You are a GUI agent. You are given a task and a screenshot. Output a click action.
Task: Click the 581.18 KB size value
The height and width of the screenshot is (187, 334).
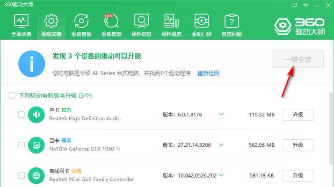261,175
